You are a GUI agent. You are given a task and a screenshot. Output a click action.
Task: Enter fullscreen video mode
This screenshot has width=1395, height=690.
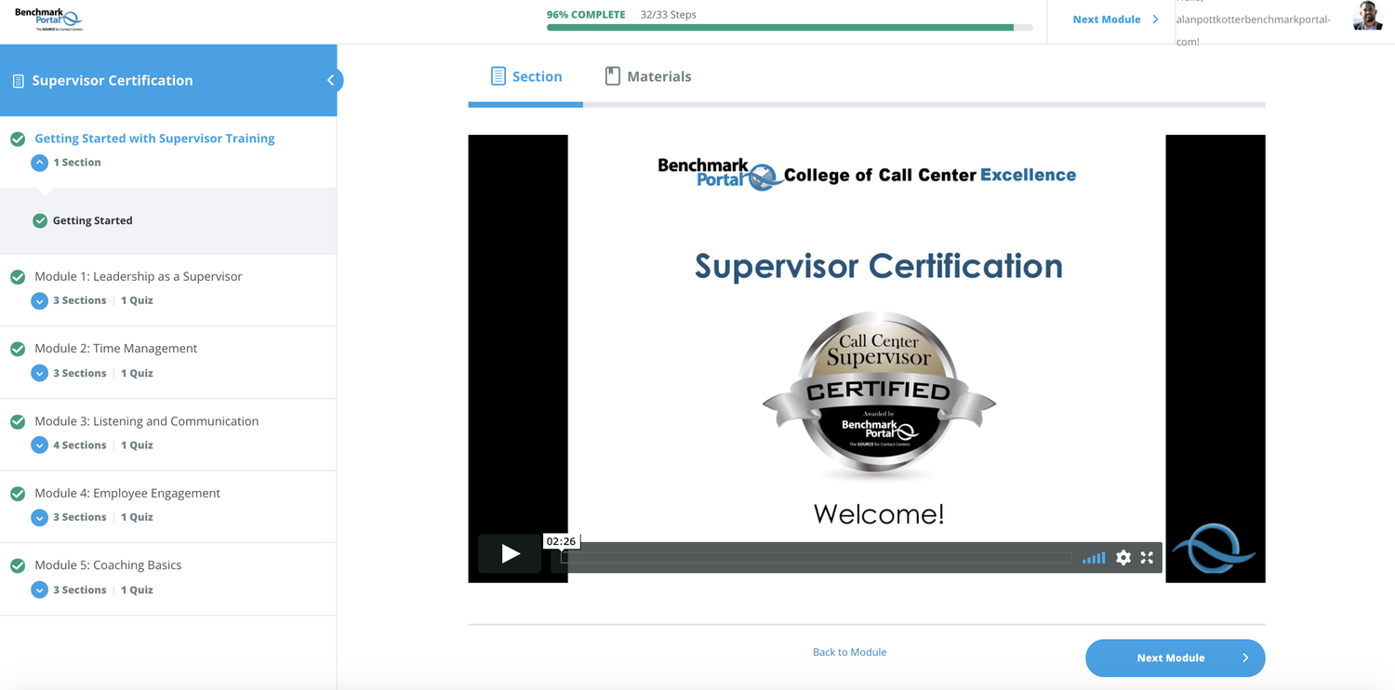[x=1147, y=558]
